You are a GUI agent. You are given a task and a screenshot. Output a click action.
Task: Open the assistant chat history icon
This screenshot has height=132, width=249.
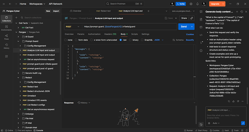(x=241, y=12)
